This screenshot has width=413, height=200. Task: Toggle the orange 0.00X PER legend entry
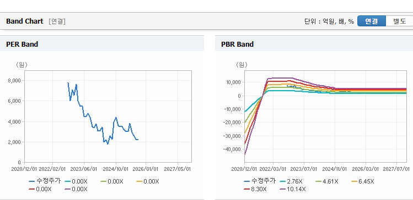(x=148, y=181)
